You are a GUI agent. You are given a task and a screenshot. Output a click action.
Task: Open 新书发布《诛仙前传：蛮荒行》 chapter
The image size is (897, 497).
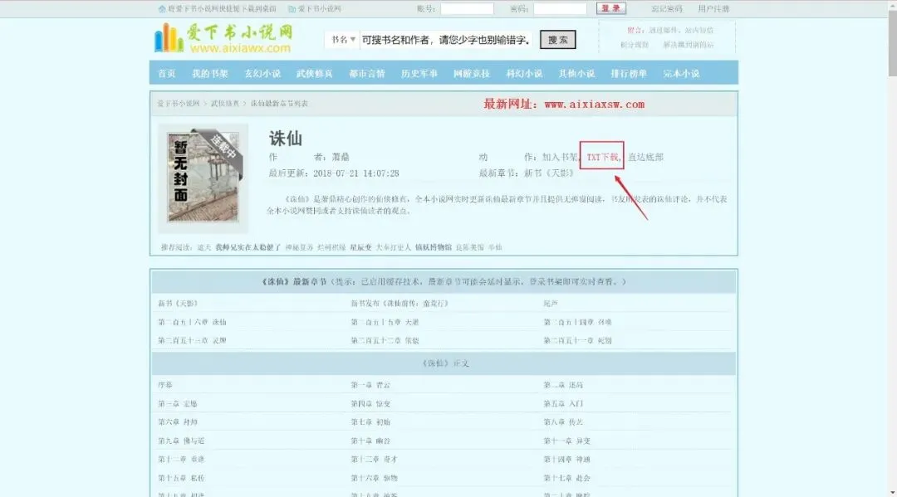point(399,304)
